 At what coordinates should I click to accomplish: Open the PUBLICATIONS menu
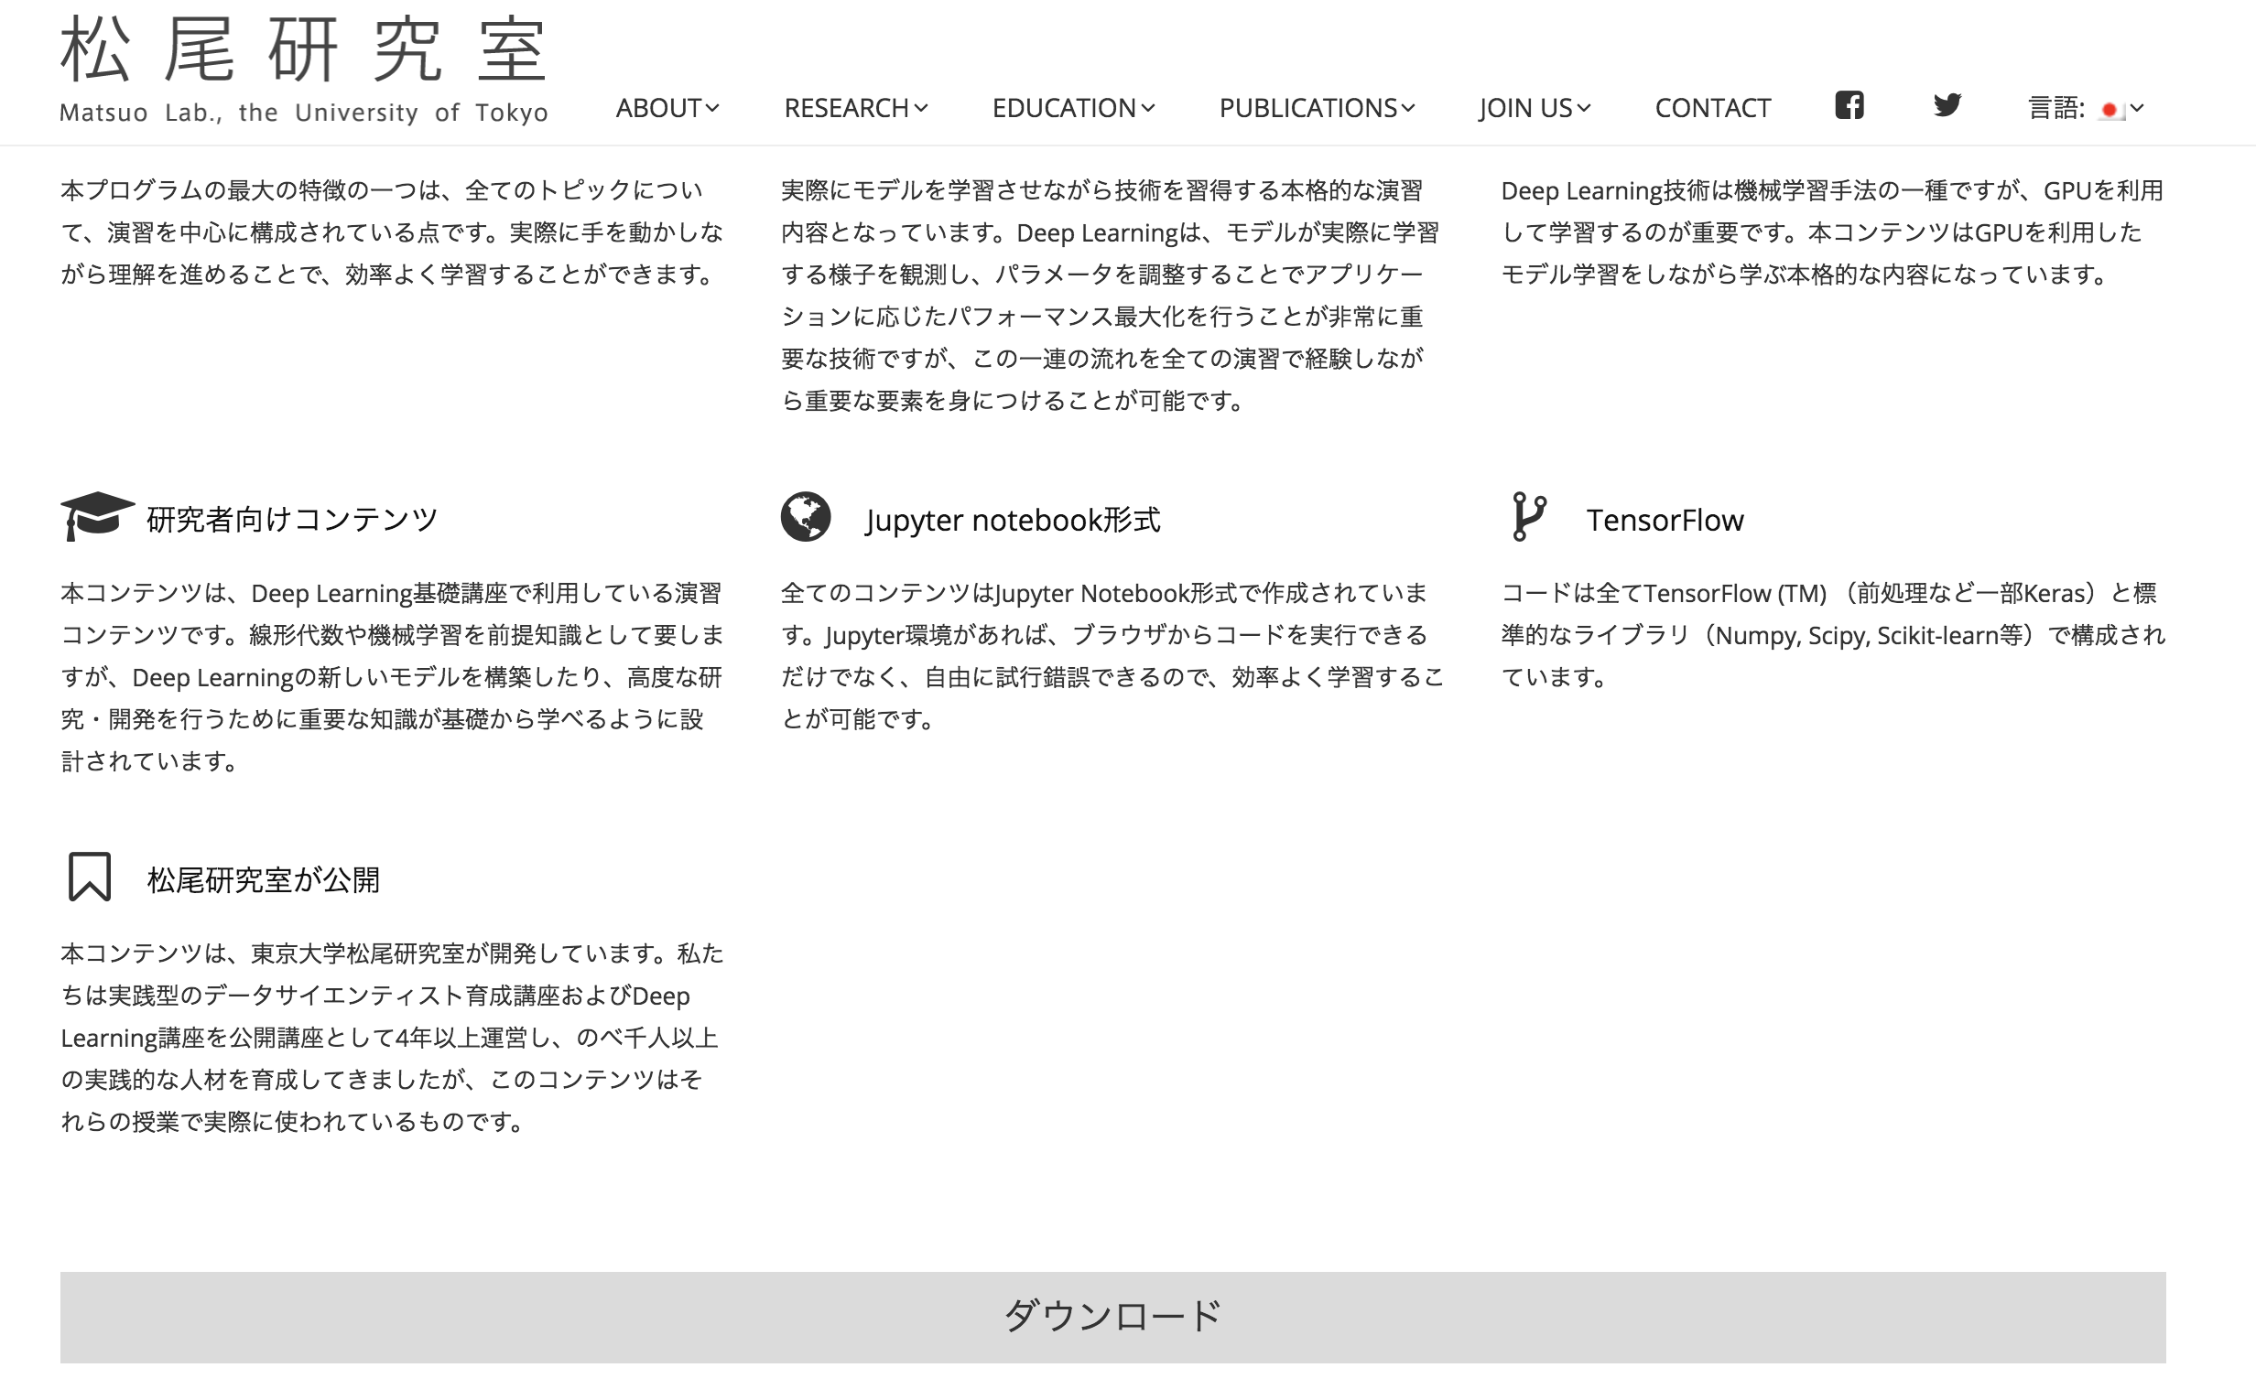pos(1317,108)
